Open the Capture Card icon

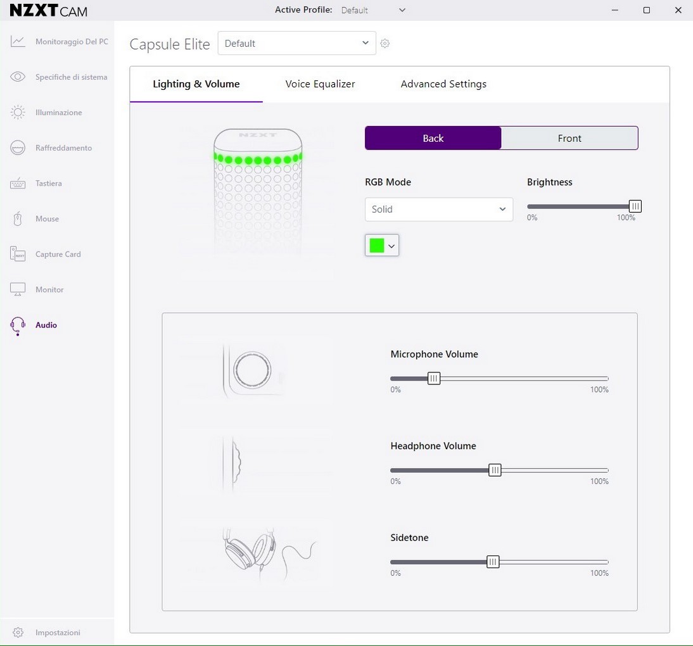(x=18, y=255)
